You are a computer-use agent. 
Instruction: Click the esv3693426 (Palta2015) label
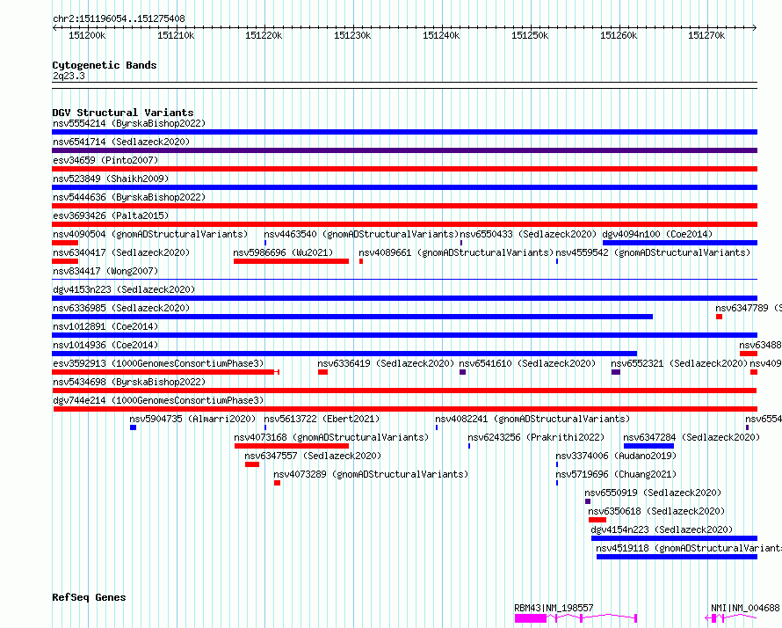[111, 215]
